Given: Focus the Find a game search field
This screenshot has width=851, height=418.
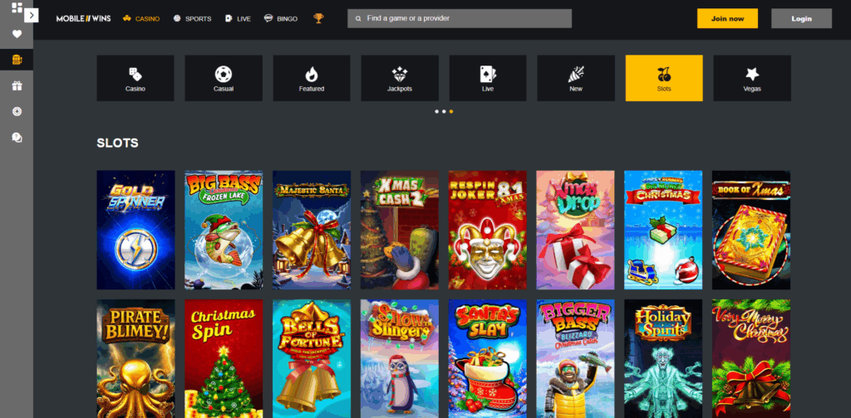Looking at the screenshot, I should [460, 18].
